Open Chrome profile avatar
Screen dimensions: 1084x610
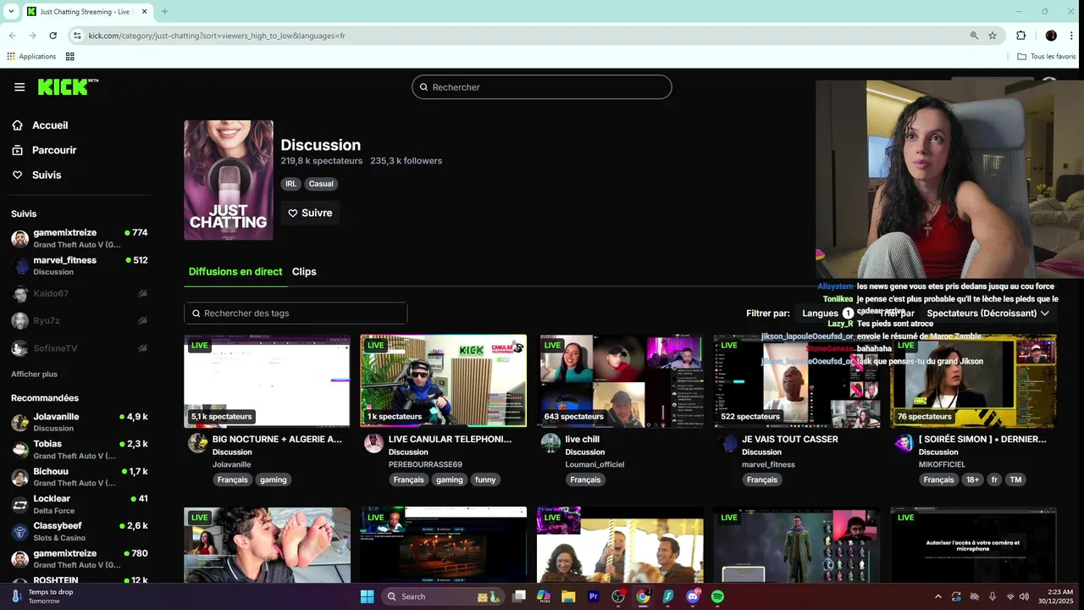pos(1051,36)
